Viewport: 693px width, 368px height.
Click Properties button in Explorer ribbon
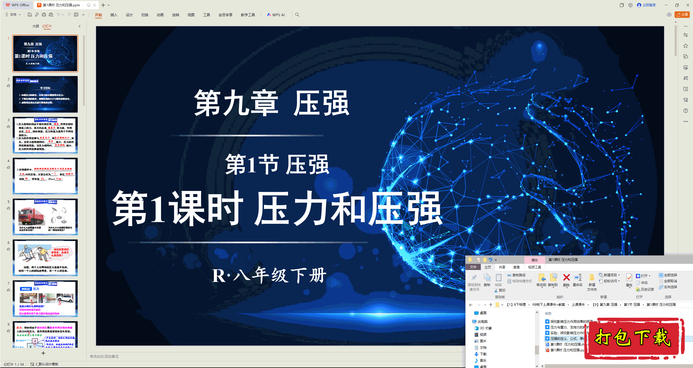[x=629, y=280]
